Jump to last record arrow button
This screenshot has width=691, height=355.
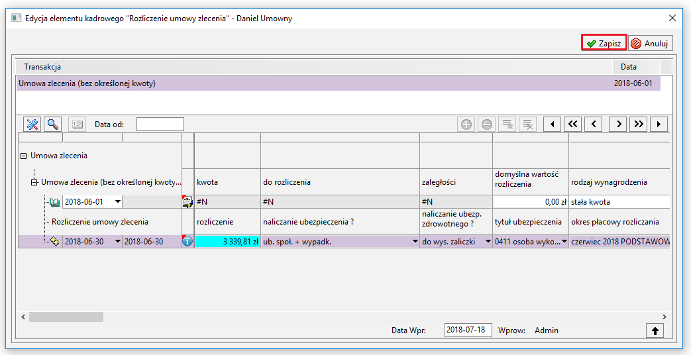(x=659, y=125)
